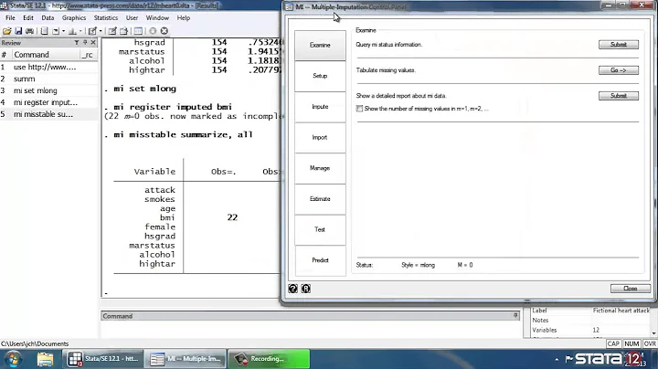Screen dimensions: 658x369
Task: Open the Graph icon's dropdown arrow
Action: tap(80, 31)
